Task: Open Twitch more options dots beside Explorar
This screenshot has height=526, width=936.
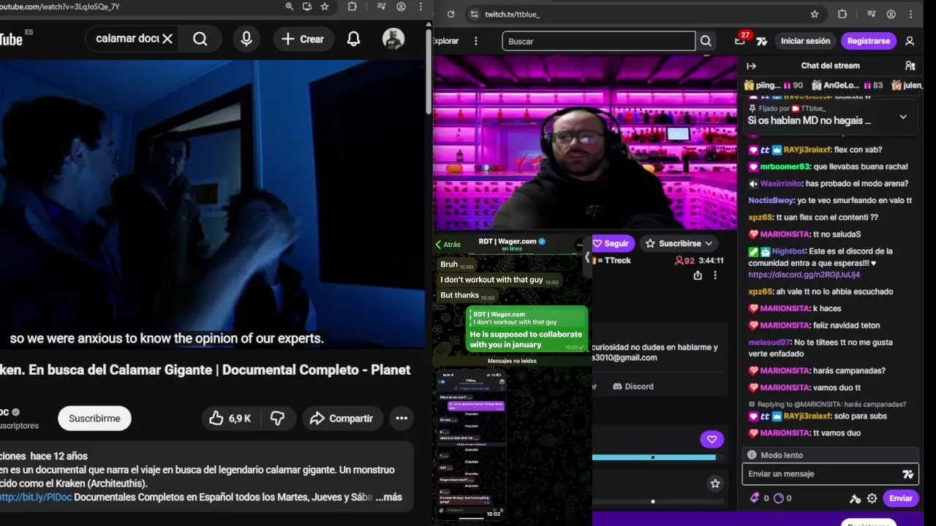Action: point(476,41)
